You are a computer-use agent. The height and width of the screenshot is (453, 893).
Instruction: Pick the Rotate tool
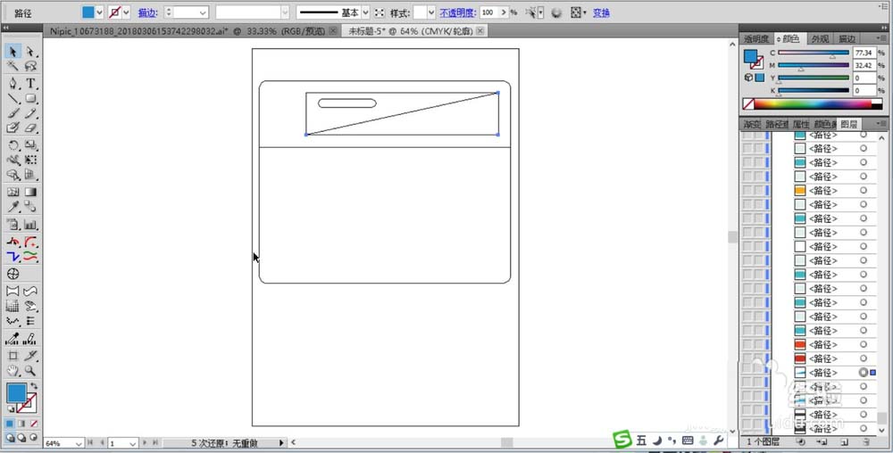click(x=13, y=145)
